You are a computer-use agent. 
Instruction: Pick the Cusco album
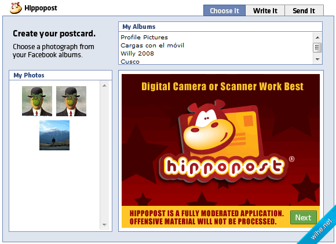coord(130,62)
